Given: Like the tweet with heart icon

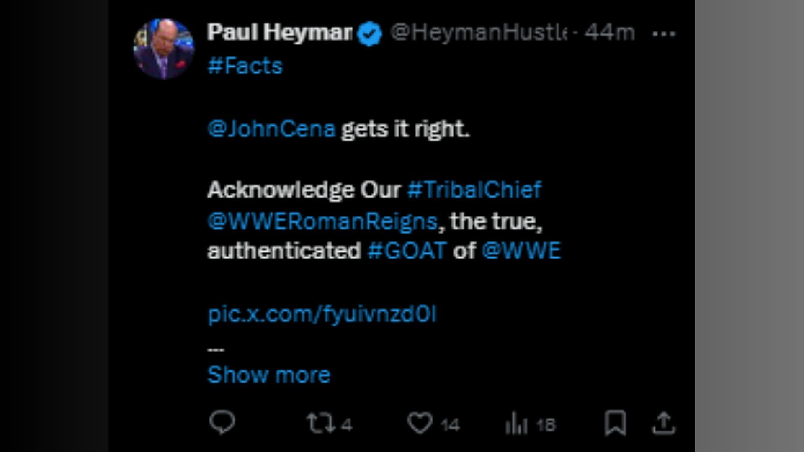Looking at the screenshot, I should 420,423.
